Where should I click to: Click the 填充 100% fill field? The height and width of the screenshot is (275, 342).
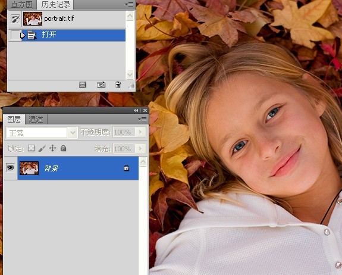click(124, 149)
